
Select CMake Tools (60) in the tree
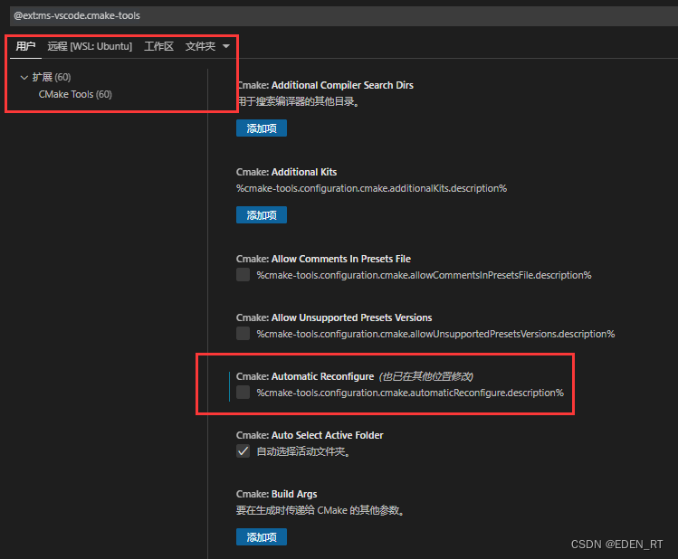pos(75,94)
